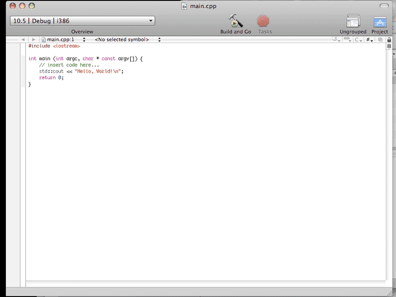Click the Ungrouped windows icon
The image size is (396, 297).
[x=353, y=21]
